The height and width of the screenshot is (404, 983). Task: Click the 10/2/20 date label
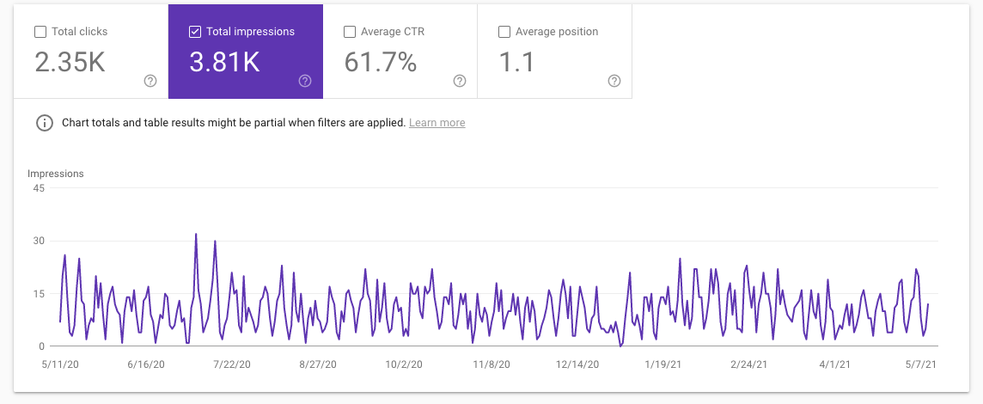[x=404, y=364]
